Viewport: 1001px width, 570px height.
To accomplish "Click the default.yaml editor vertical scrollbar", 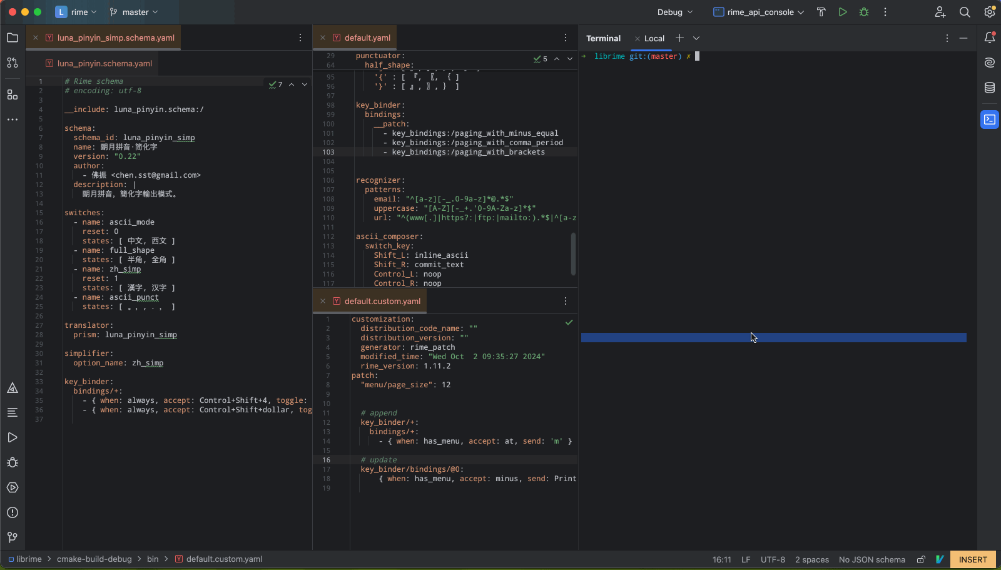I will point(573,253).
